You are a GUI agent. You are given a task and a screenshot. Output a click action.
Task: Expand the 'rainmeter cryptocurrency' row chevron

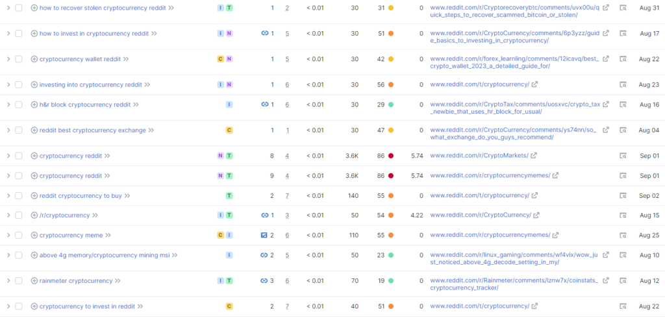pos(8,281)
